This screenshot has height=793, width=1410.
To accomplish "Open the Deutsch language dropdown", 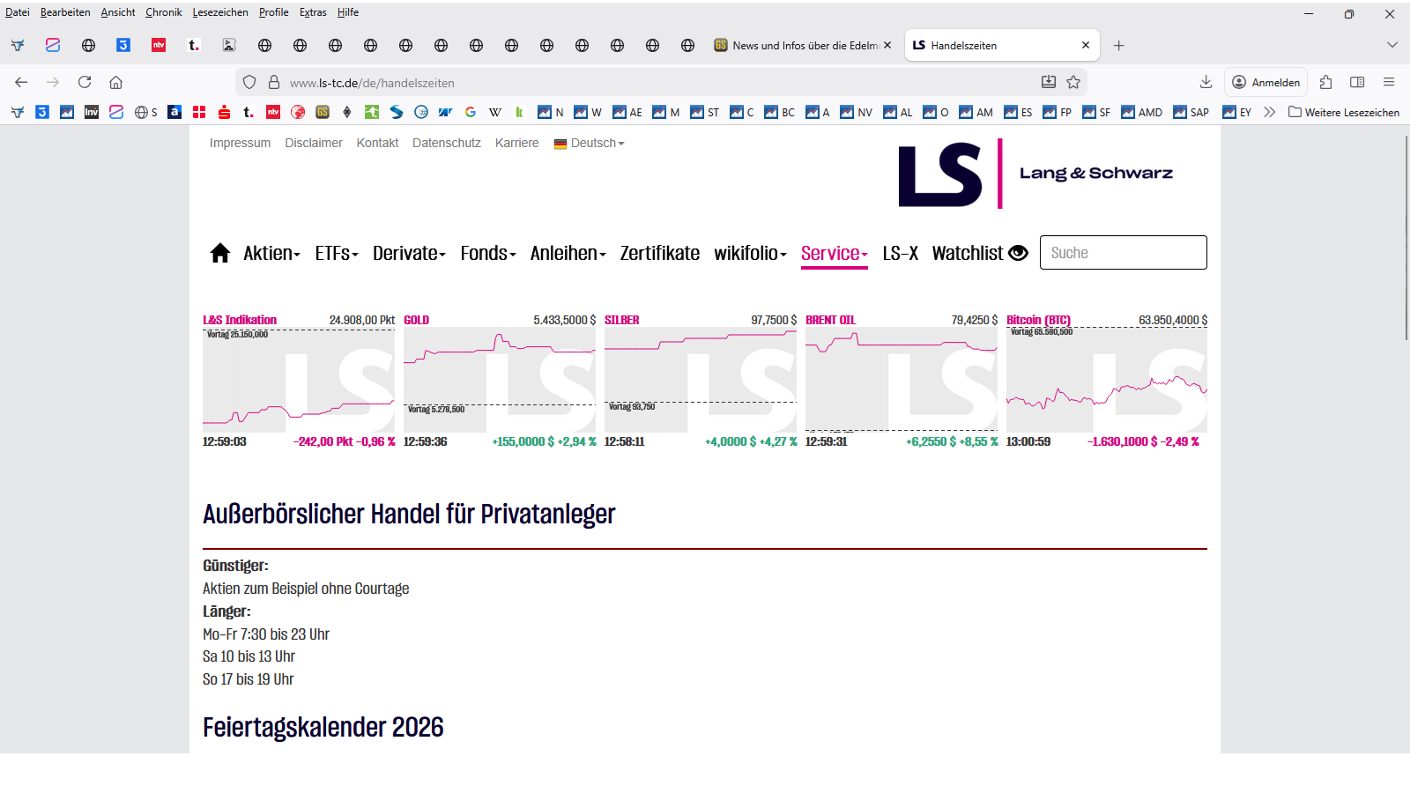I will pyautogui.click(x=590, y=144).
